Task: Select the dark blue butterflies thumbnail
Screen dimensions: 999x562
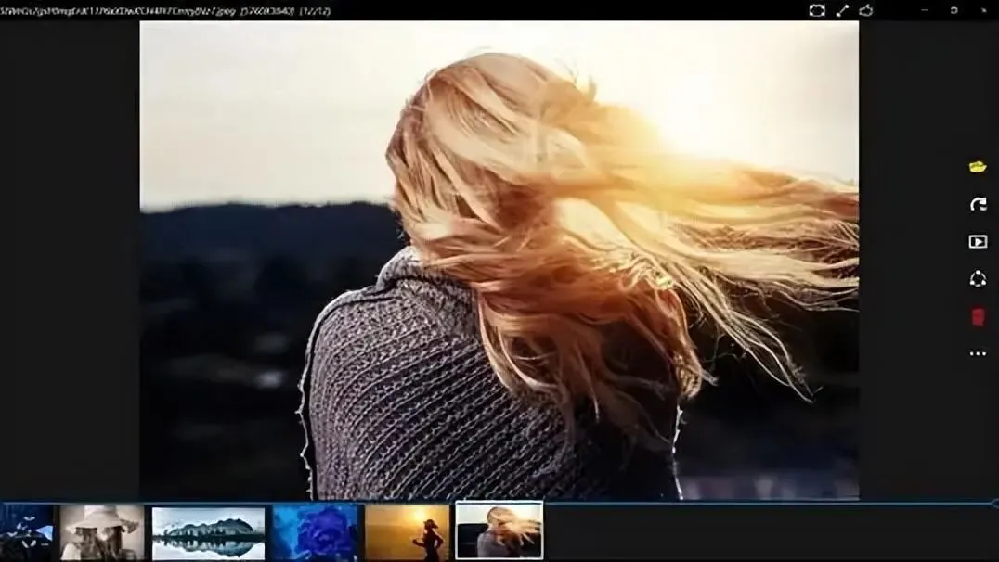Action: (26, 532)
